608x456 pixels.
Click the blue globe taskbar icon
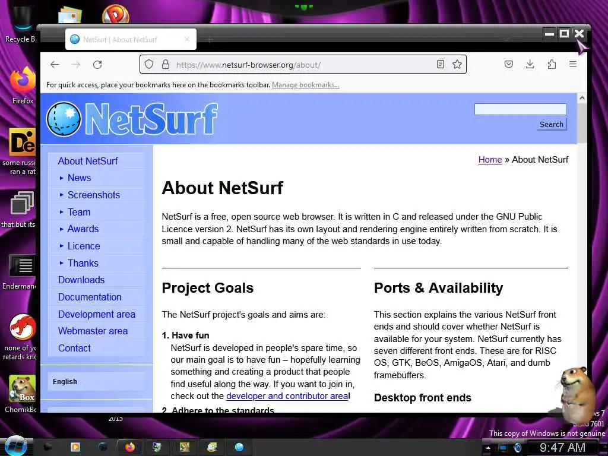tap(239, 447)
